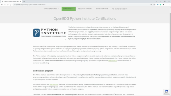Viewport: 171px width, 96px height.
Task: Open the browser home page
Action: pyautogui.click(x=10, y=5)
